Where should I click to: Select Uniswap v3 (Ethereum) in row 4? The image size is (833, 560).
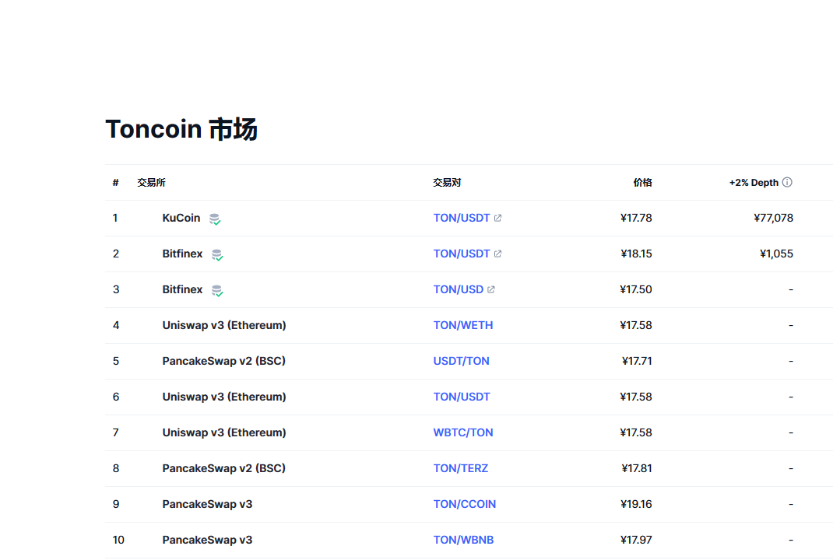(224, 325)
